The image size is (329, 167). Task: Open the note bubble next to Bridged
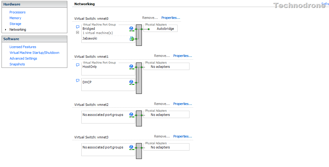78,27
